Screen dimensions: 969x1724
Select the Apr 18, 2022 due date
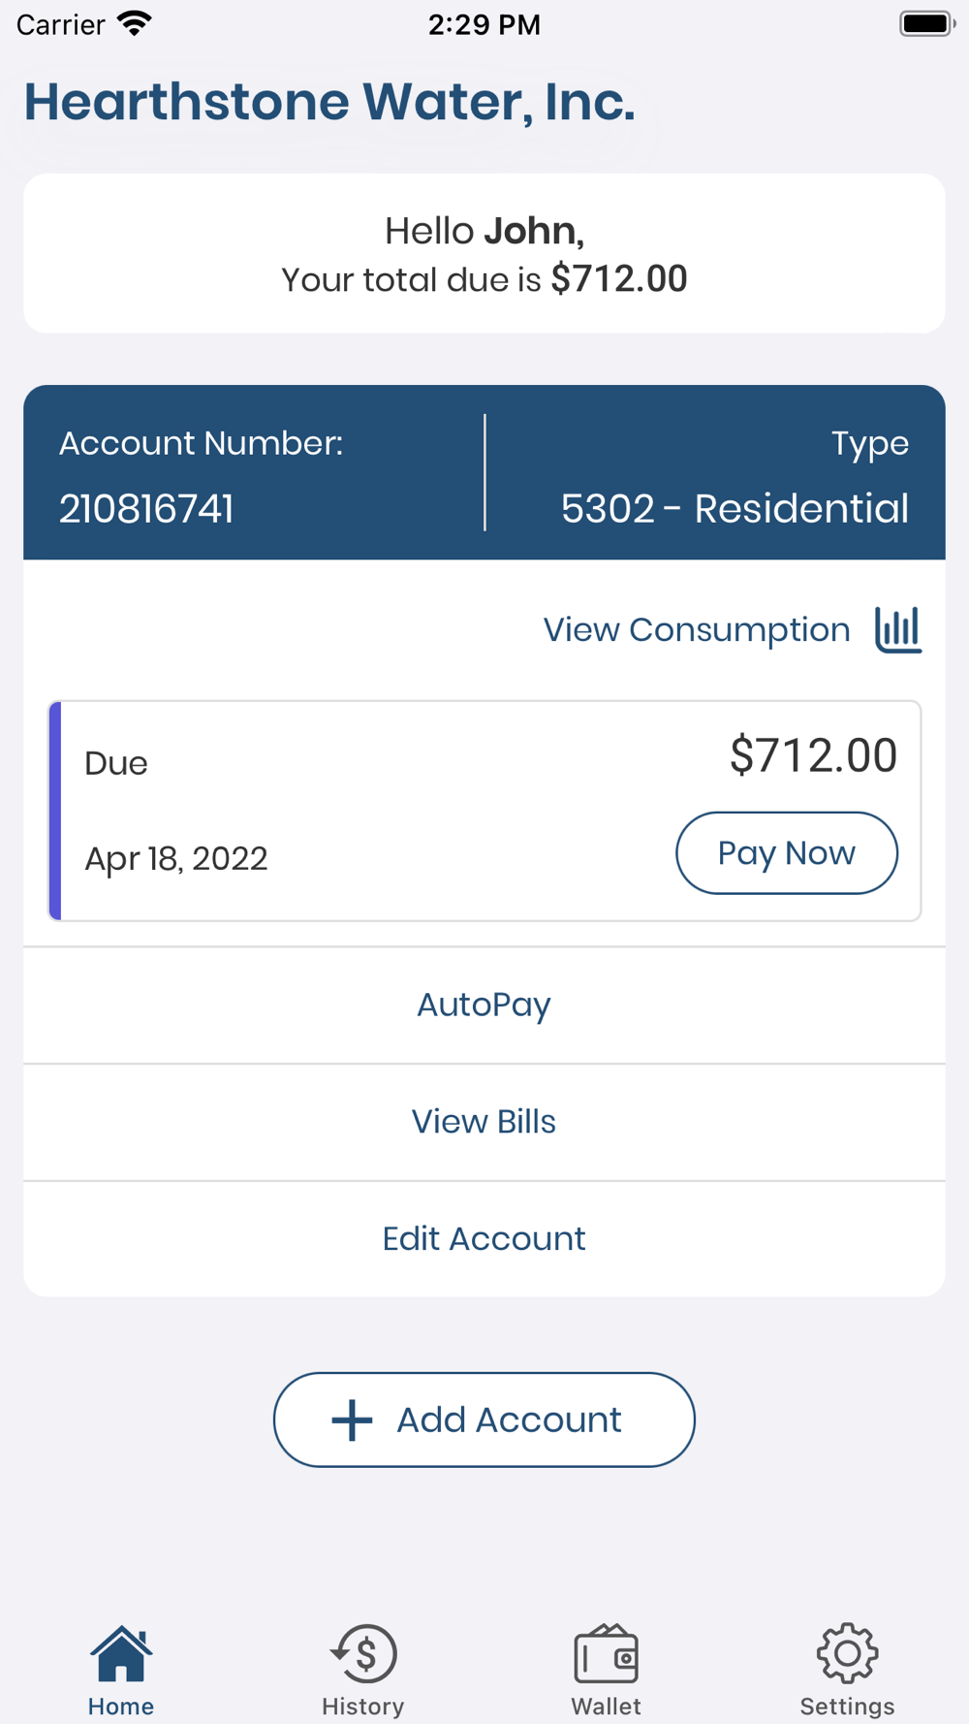[x=176, y=859]
